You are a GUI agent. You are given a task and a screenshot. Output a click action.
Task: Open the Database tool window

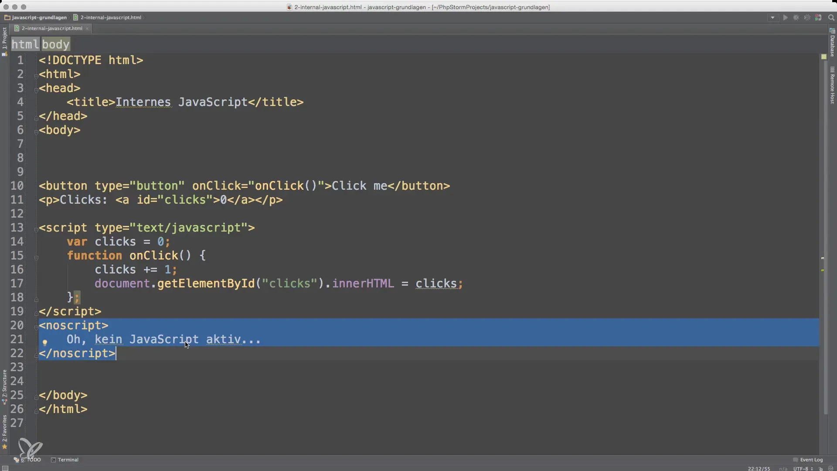832,43
